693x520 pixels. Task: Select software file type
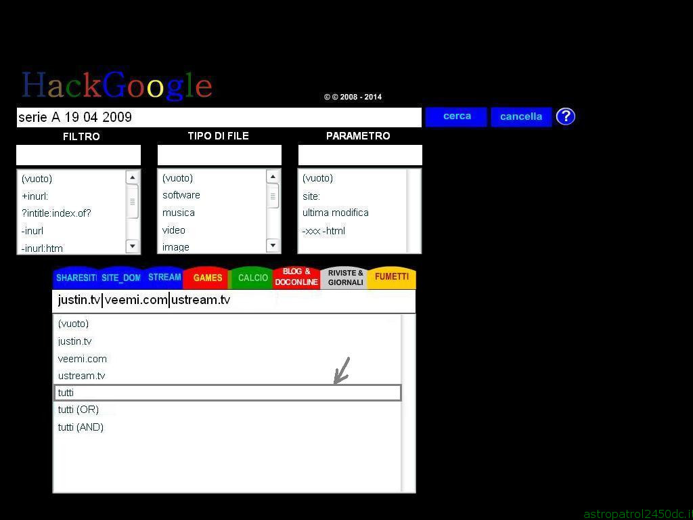(181, 195)
